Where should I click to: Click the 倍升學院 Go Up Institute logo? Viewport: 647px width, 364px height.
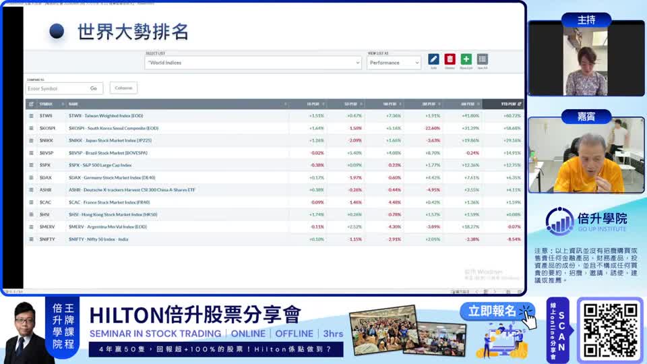pyautogui.click(x=586, y=222)
